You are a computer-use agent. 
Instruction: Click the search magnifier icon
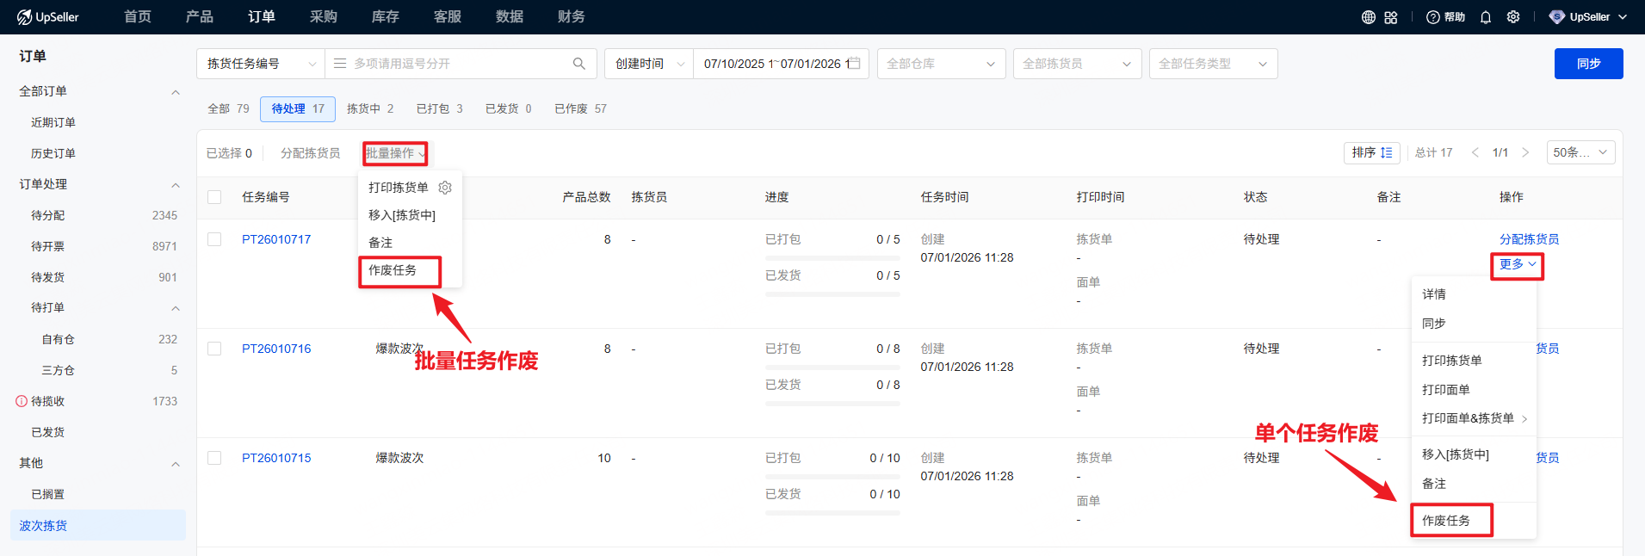pyautogui.click(x=579, y=64)
